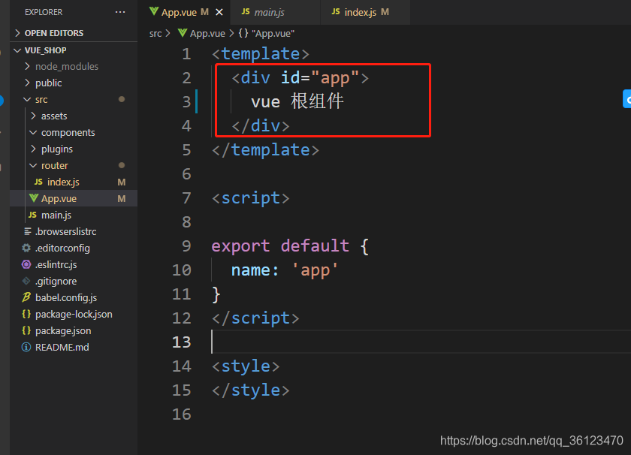This screenshot has height=455, width=631.
Task: Click the lines icon of .browserslistrc
Action: pyautogui.click(x=27, y=231)
